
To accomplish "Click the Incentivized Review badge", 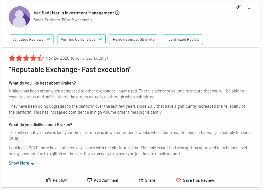I will click(182, 39).
